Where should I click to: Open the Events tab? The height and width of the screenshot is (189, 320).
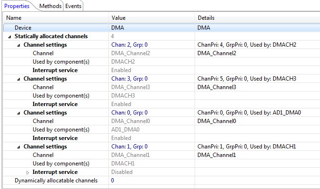(73, 6)
